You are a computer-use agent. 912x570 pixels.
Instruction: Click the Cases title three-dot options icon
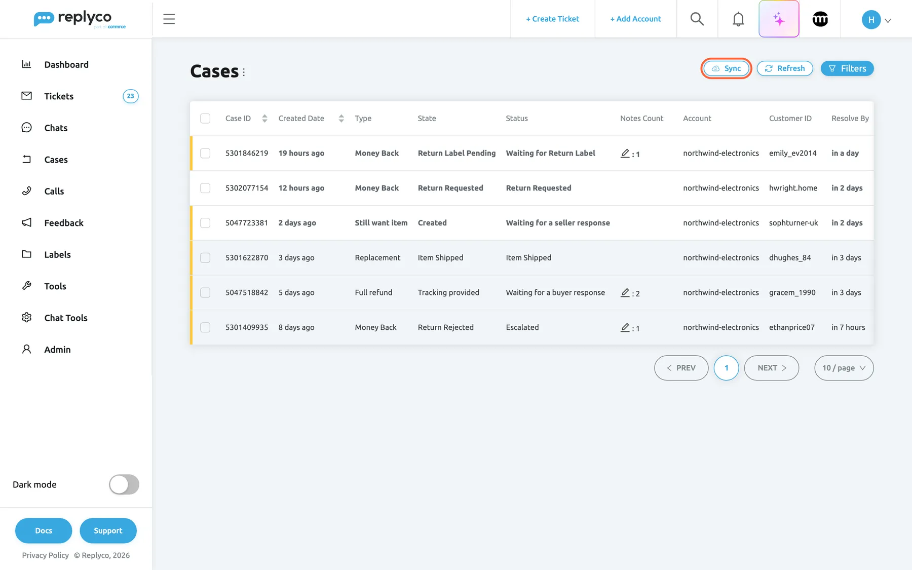click(x=244, y=72)
